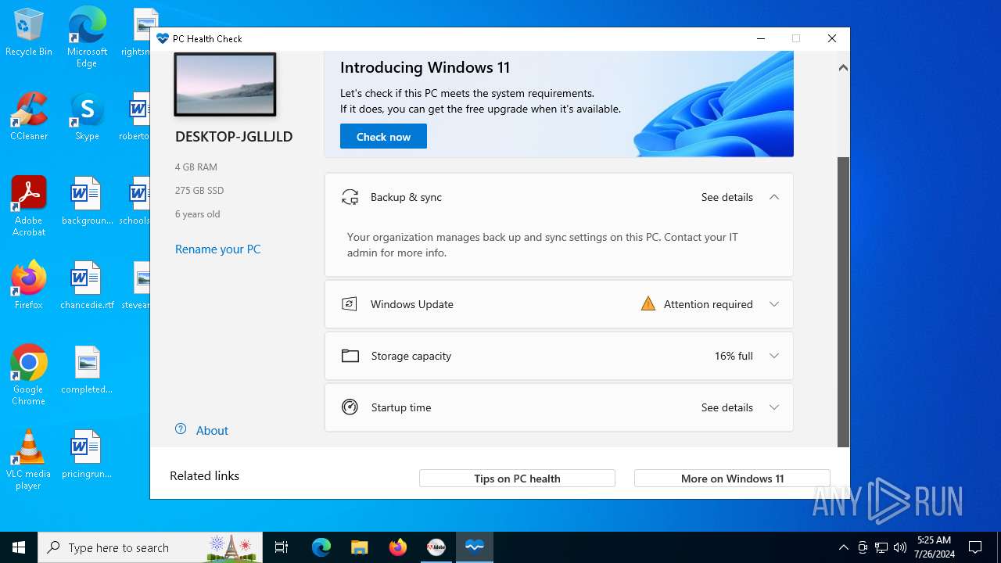Click the vertical scrollbar thumb
Image resolution: width=1001 pixels, height=563 pixels.
(x=843, y=301)
